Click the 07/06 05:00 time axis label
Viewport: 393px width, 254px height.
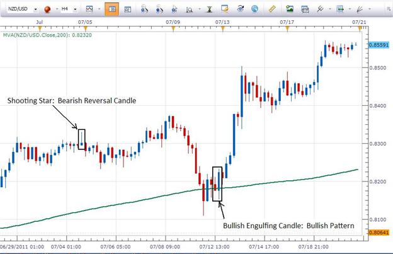[115, 246]
